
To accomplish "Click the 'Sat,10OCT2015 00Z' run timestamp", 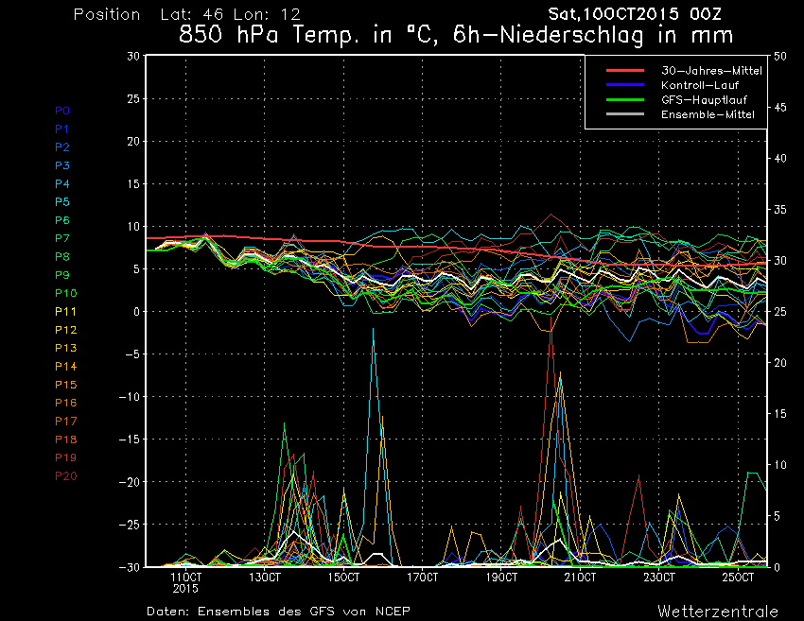I will [636, 15].
